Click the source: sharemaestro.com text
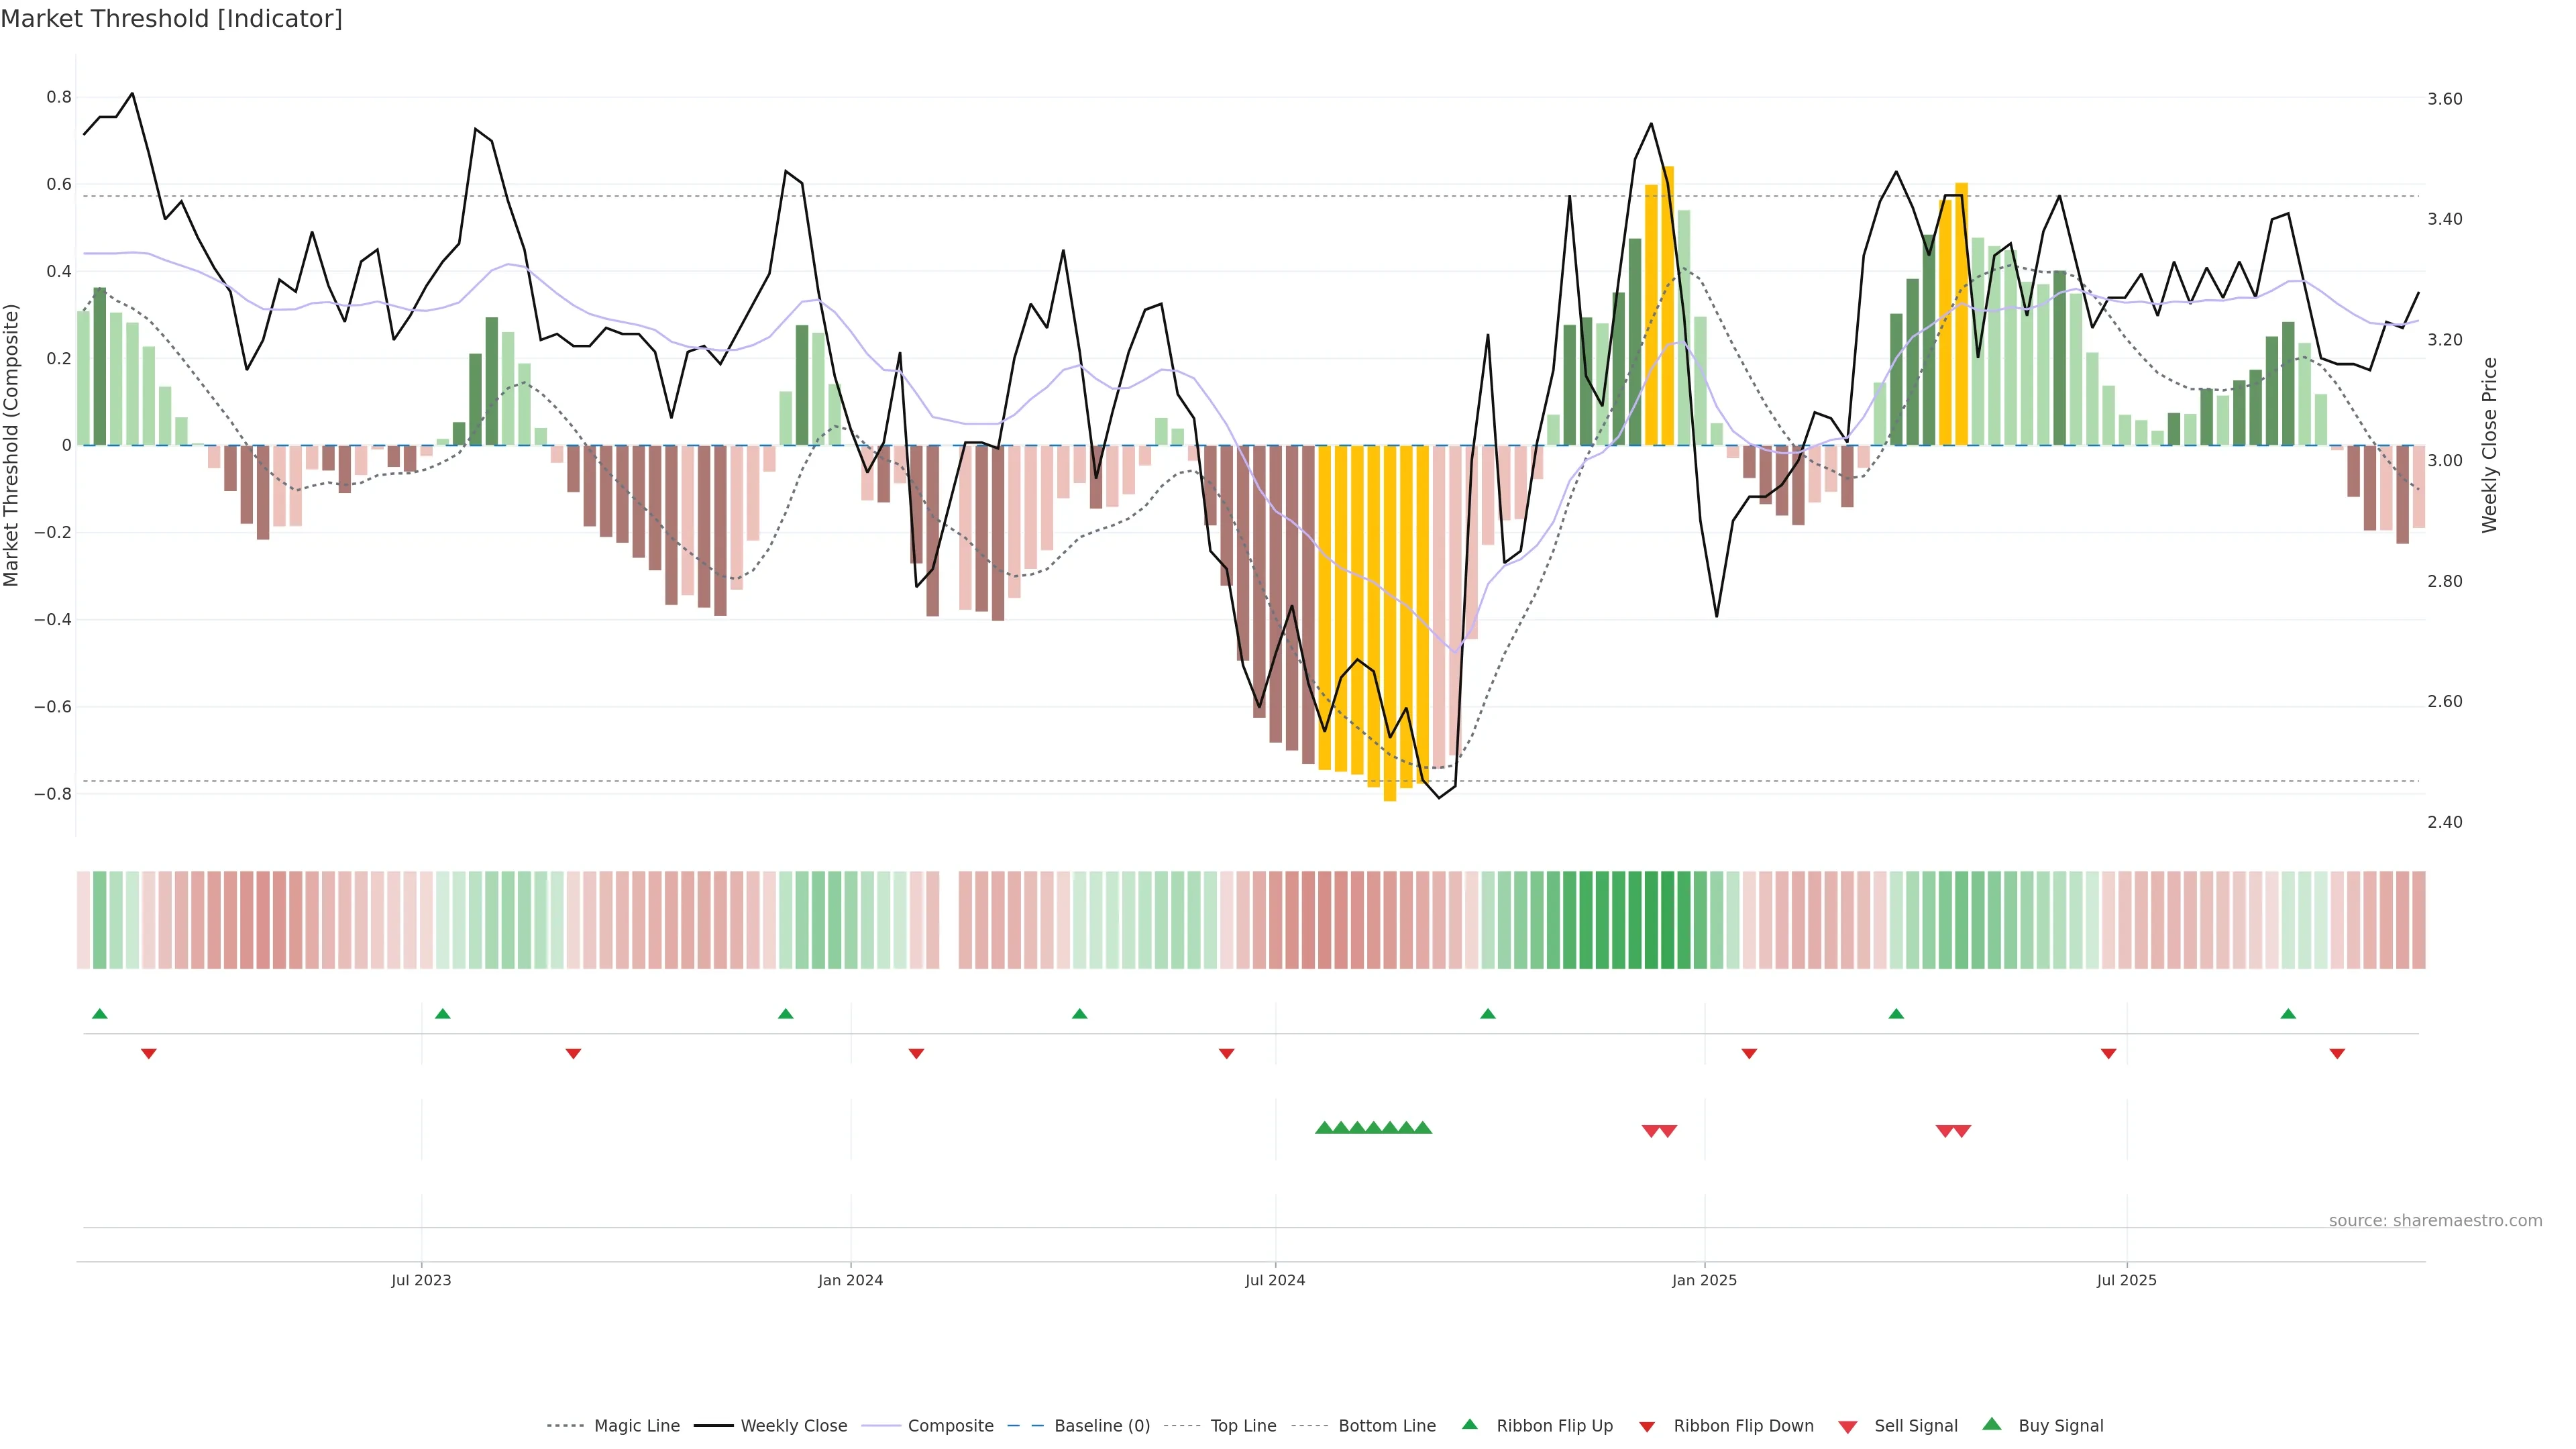 [2435, 1220]
